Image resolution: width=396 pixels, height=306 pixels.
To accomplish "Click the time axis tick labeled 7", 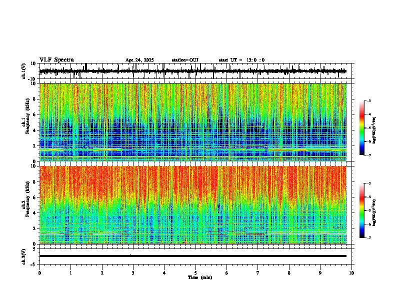I will point(258,273).
